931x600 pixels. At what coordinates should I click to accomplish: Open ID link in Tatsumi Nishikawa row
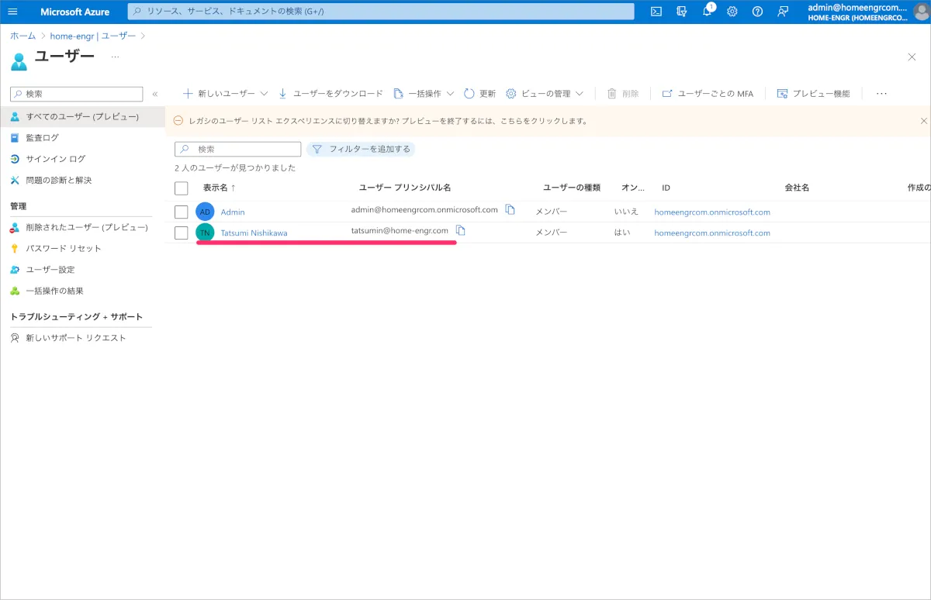coord(712,233)
